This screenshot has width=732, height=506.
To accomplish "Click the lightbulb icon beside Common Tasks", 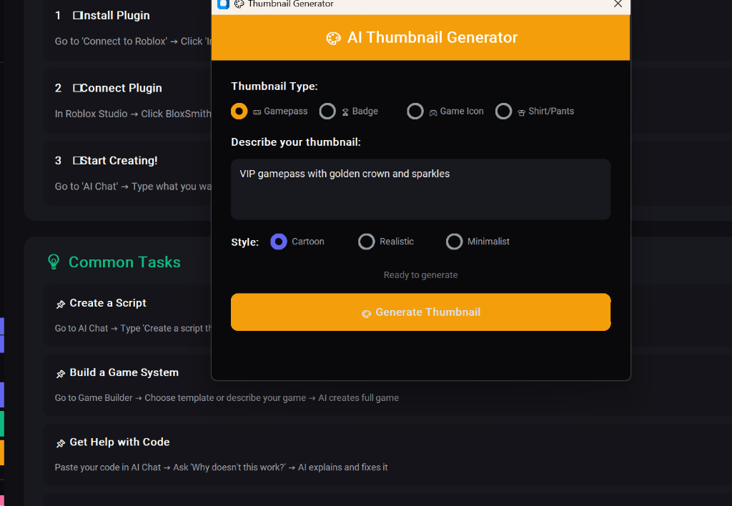I will tap(54, 262).
